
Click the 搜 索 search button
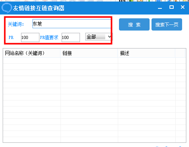pos(134,24)
